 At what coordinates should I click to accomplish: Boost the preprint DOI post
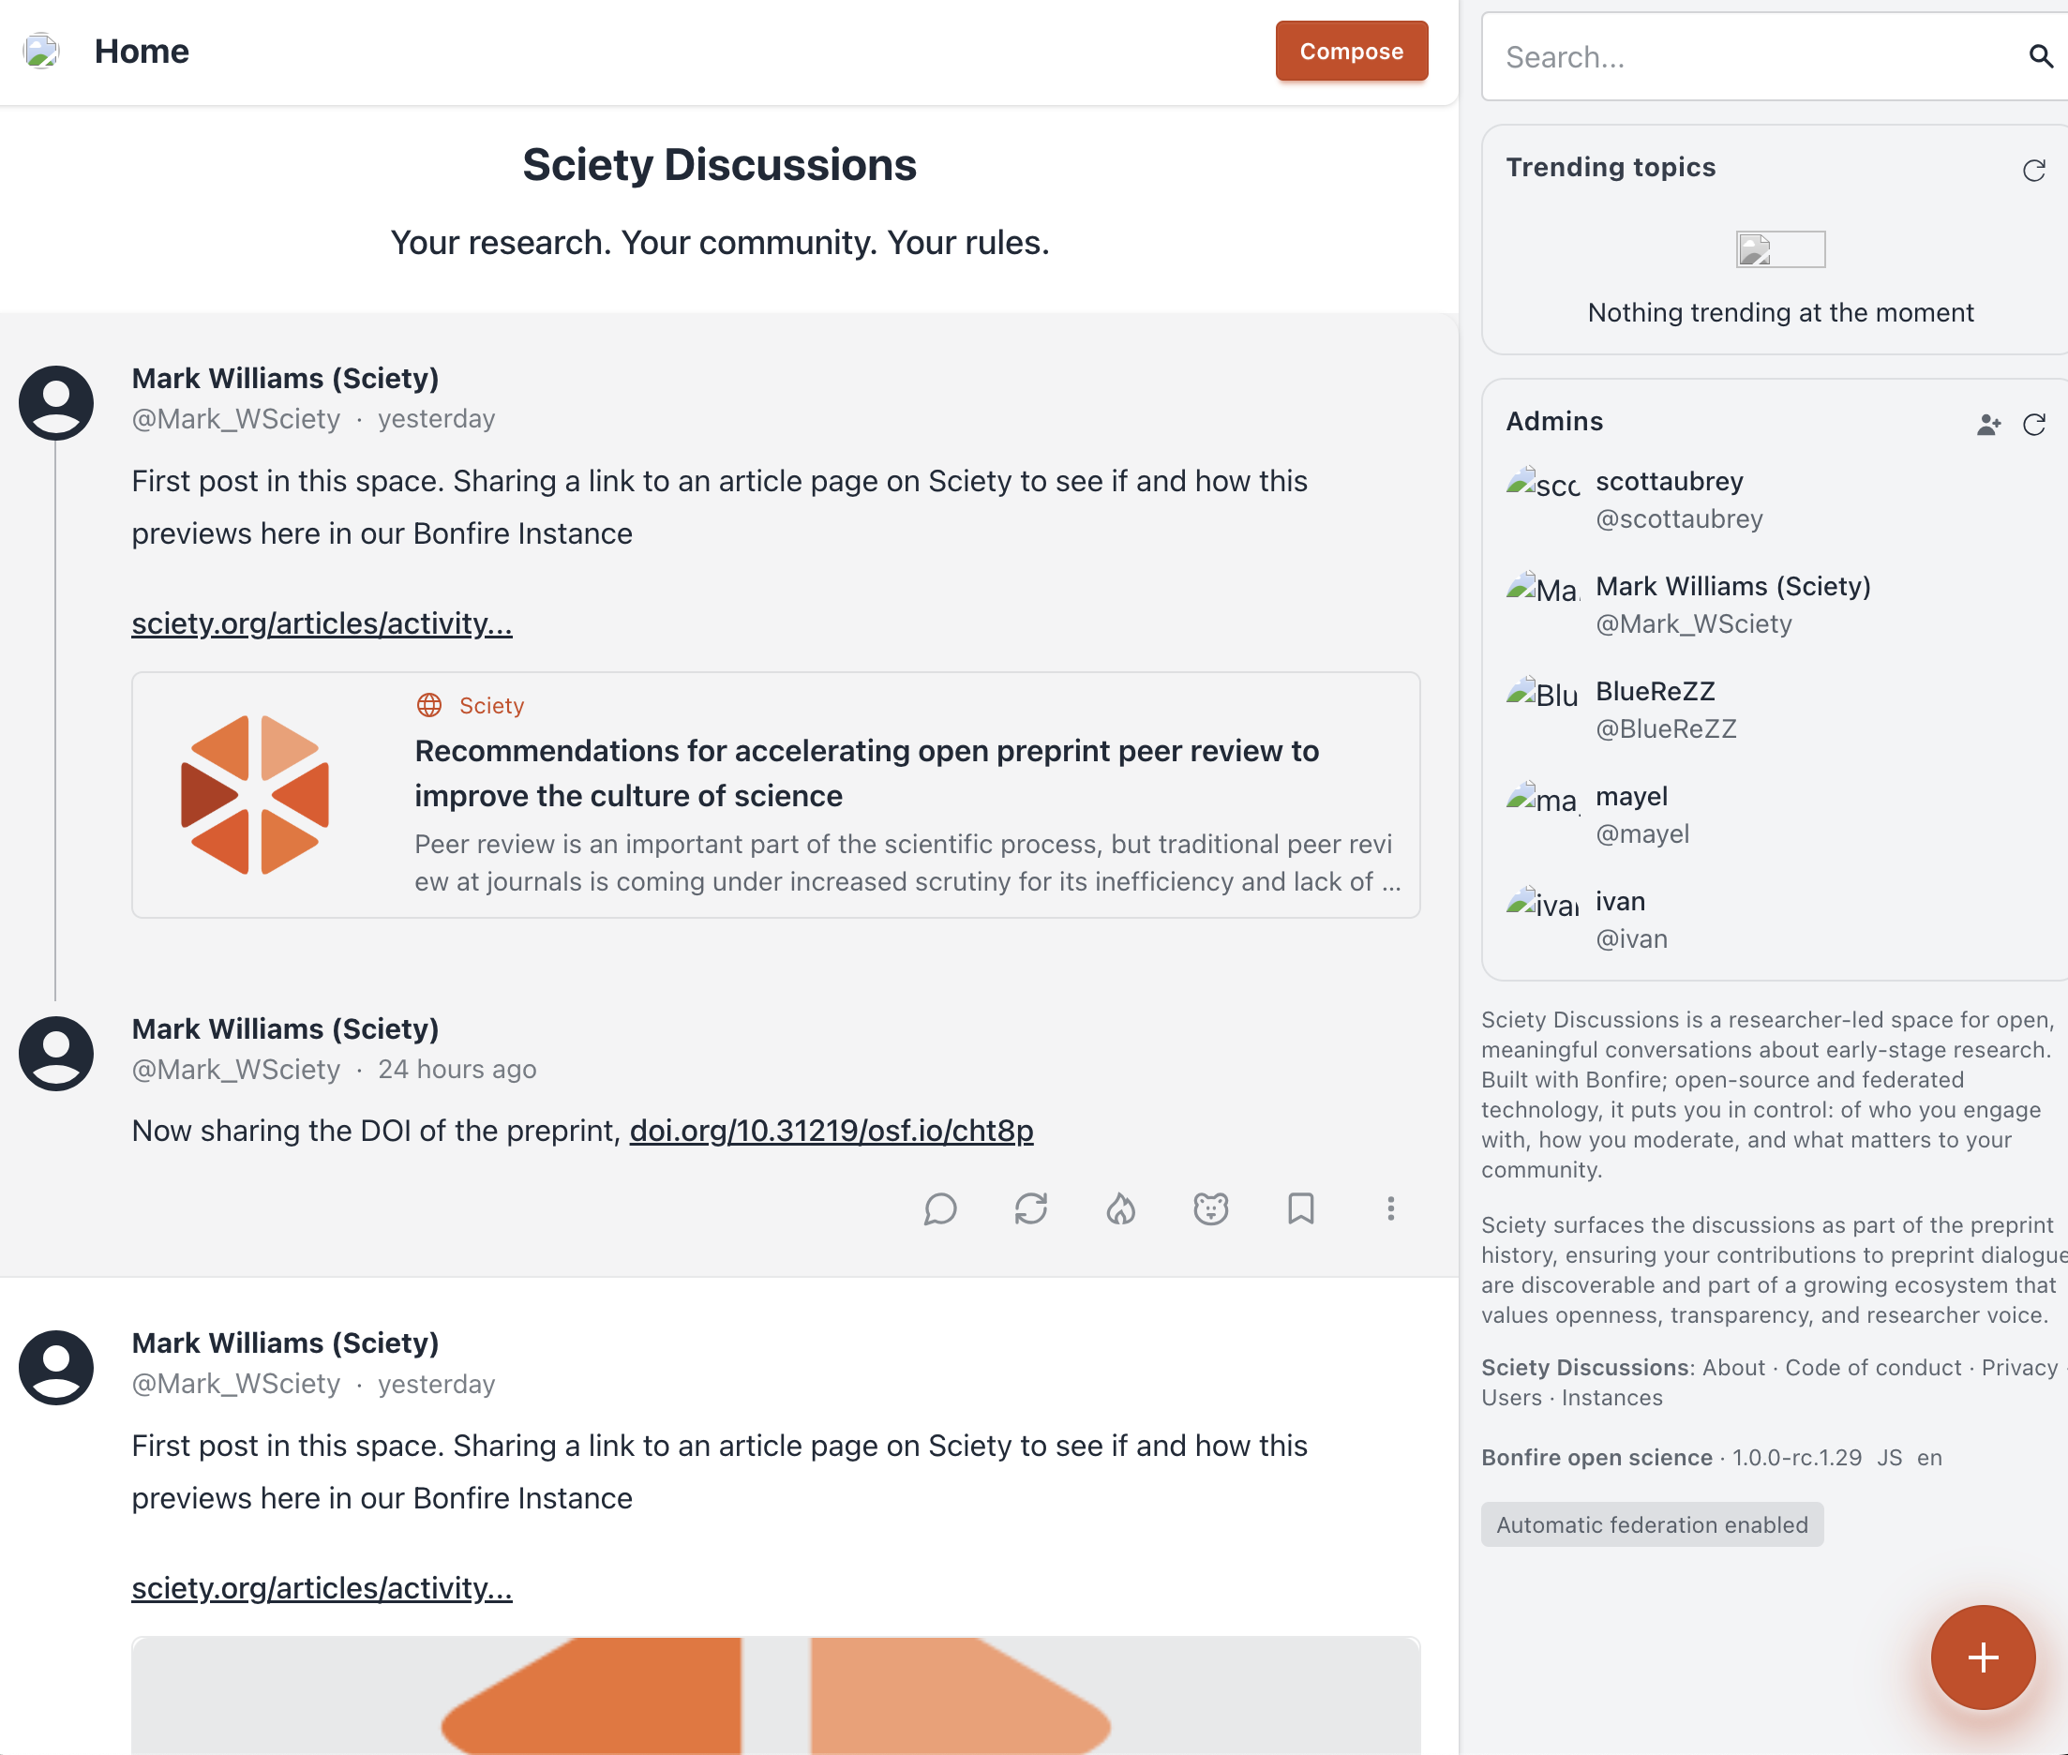pyautogui.click(x=1031, y=1208)
